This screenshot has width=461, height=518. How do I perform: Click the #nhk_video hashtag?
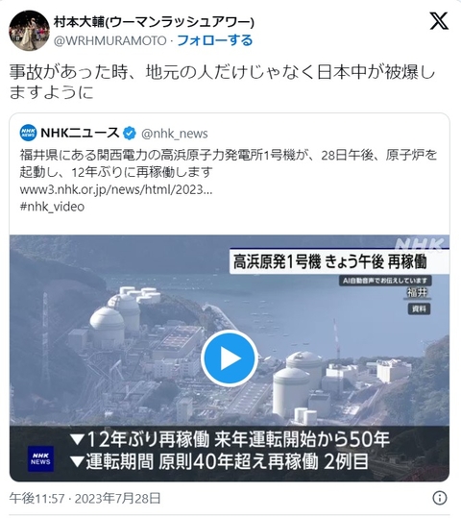tap(52, 207)
